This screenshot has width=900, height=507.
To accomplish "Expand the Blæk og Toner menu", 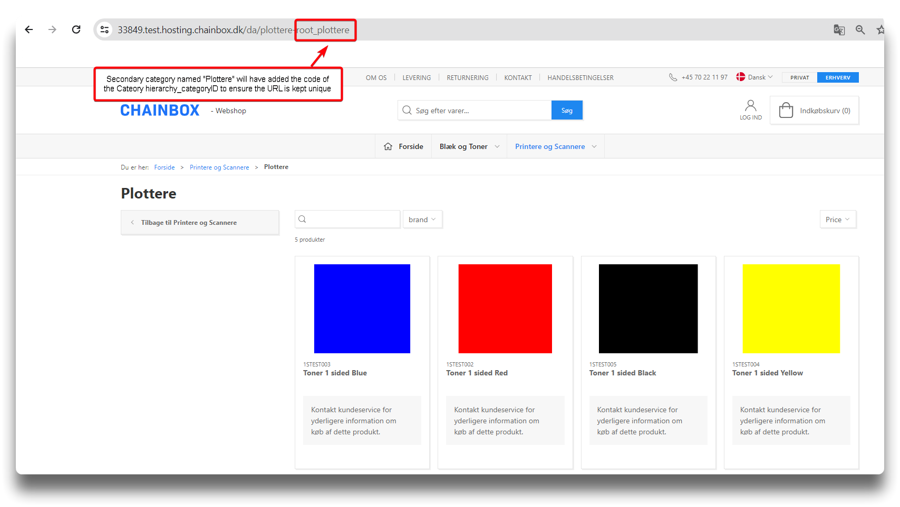I will coord(469,146).
